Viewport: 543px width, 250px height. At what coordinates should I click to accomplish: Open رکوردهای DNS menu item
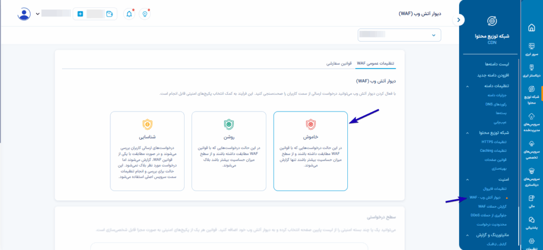496,104
